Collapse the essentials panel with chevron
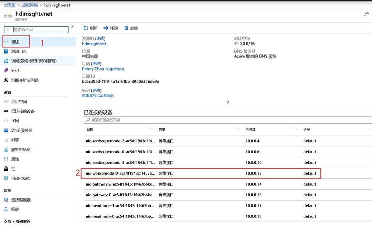 (x=228, y=103)
